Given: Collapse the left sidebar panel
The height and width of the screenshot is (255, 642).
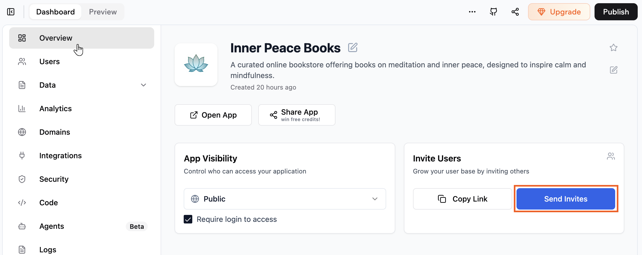Looking at the screenshot, I should pyautogui.click(x=10, y=12).
